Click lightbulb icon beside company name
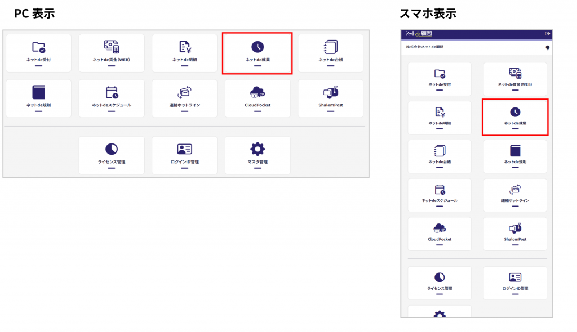577x332 pixels. coord(547,48)
